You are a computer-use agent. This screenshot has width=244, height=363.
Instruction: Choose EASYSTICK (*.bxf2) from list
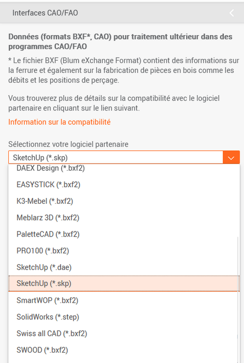click(49, 185)
